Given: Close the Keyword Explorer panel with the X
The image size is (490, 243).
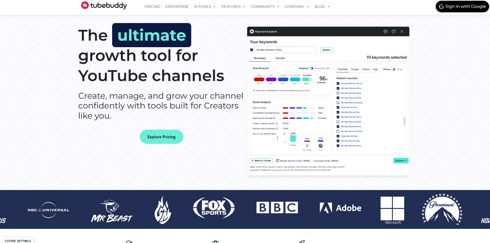Looking at the screenshot, I should point(402,31).
